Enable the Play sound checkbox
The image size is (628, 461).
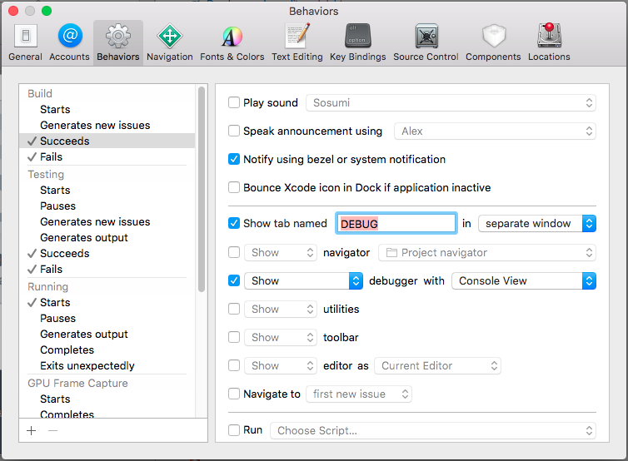coord(234,103)
